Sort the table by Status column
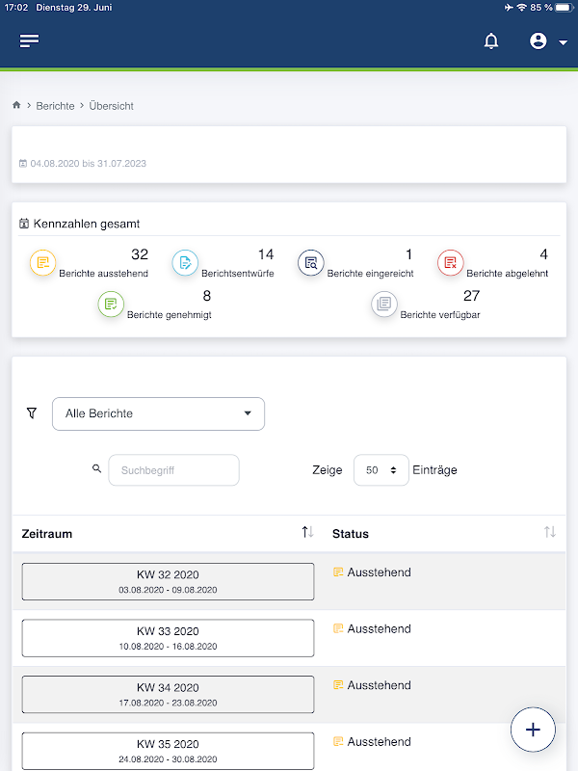 [549, 532]
